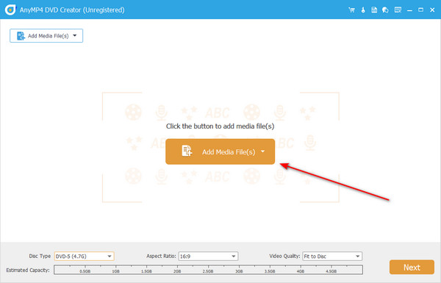Click the file icon on the top-left Add Media button

[x=21, y=36]
